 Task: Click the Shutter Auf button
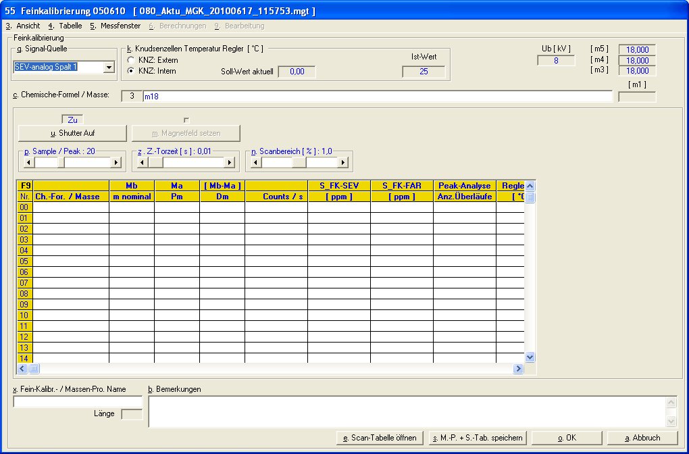click(x=72, y=133)
